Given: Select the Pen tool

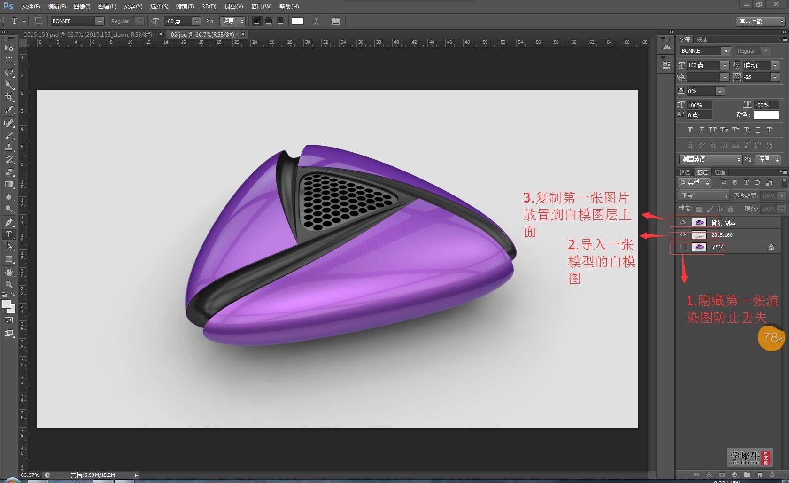Looking at the screenshot, I should (8, 222).
